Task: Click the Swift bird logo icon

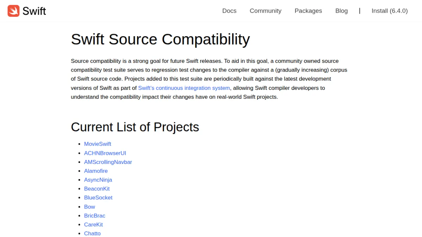Action: tap(13, 11)
